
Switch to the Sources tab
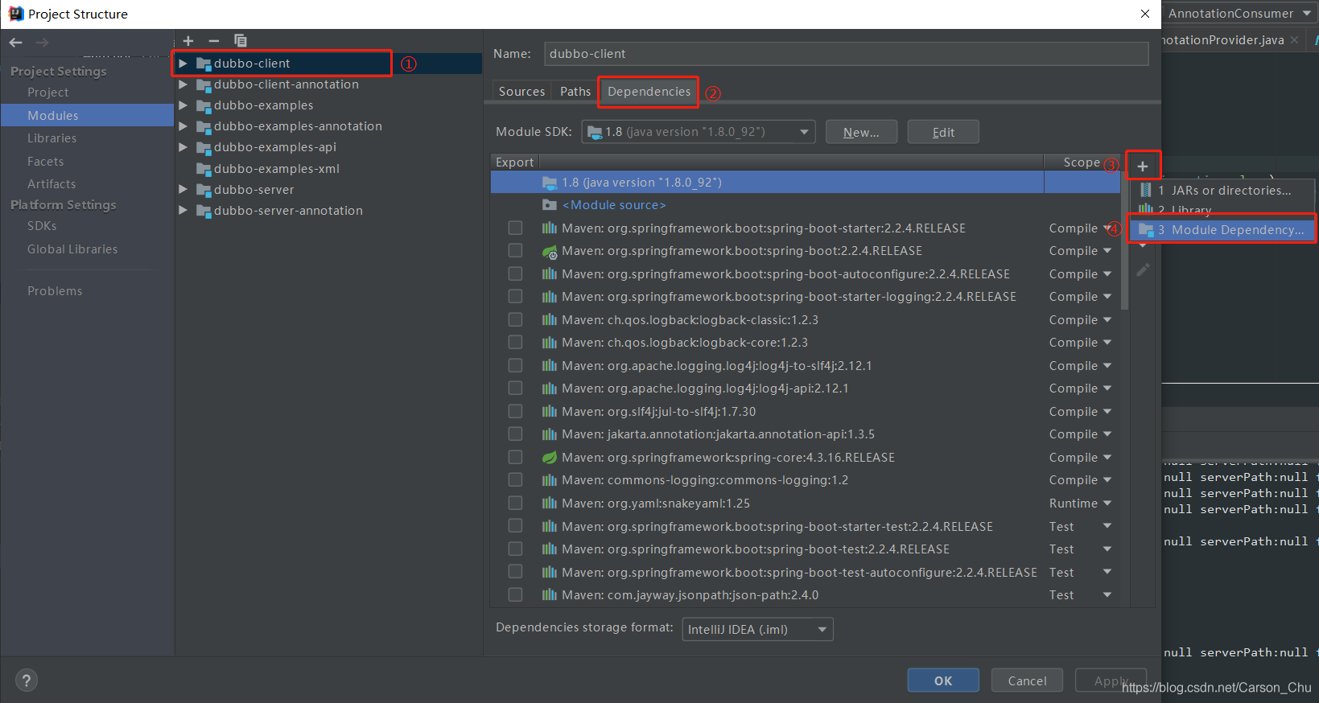(x=521, y=92)
